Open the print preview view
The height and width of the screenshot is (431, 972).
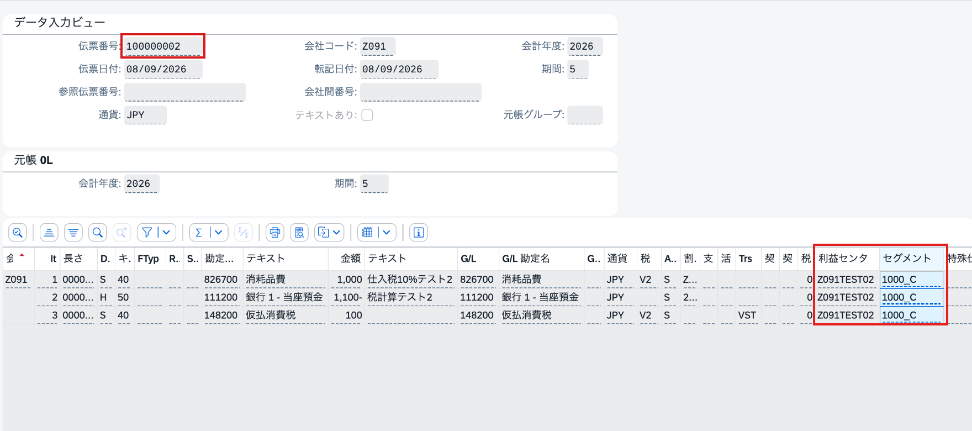click(x=299, y=233)
